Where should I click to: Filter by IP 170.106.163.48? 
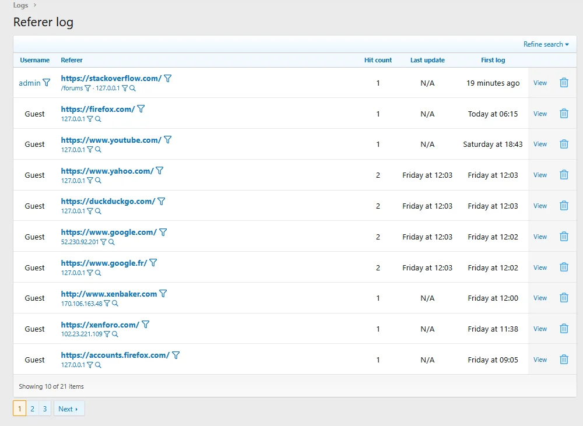point(107,304)
